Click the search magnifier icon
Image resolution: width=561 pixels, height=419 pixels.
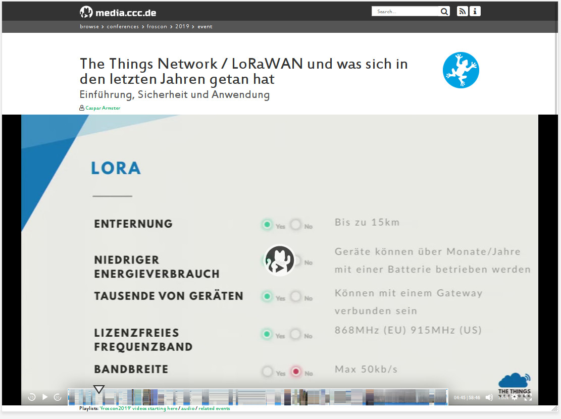coord(444,12)
